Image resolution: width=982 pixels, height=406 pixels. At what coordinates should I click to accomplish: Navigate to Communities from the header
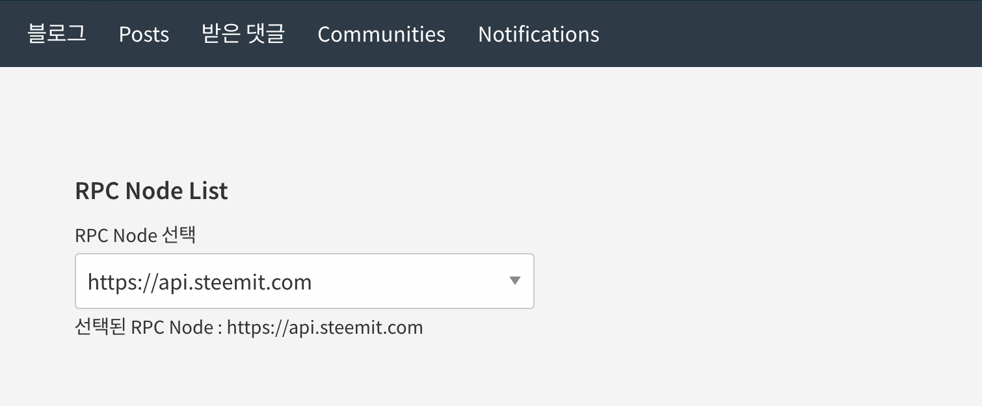coord(381,34)
